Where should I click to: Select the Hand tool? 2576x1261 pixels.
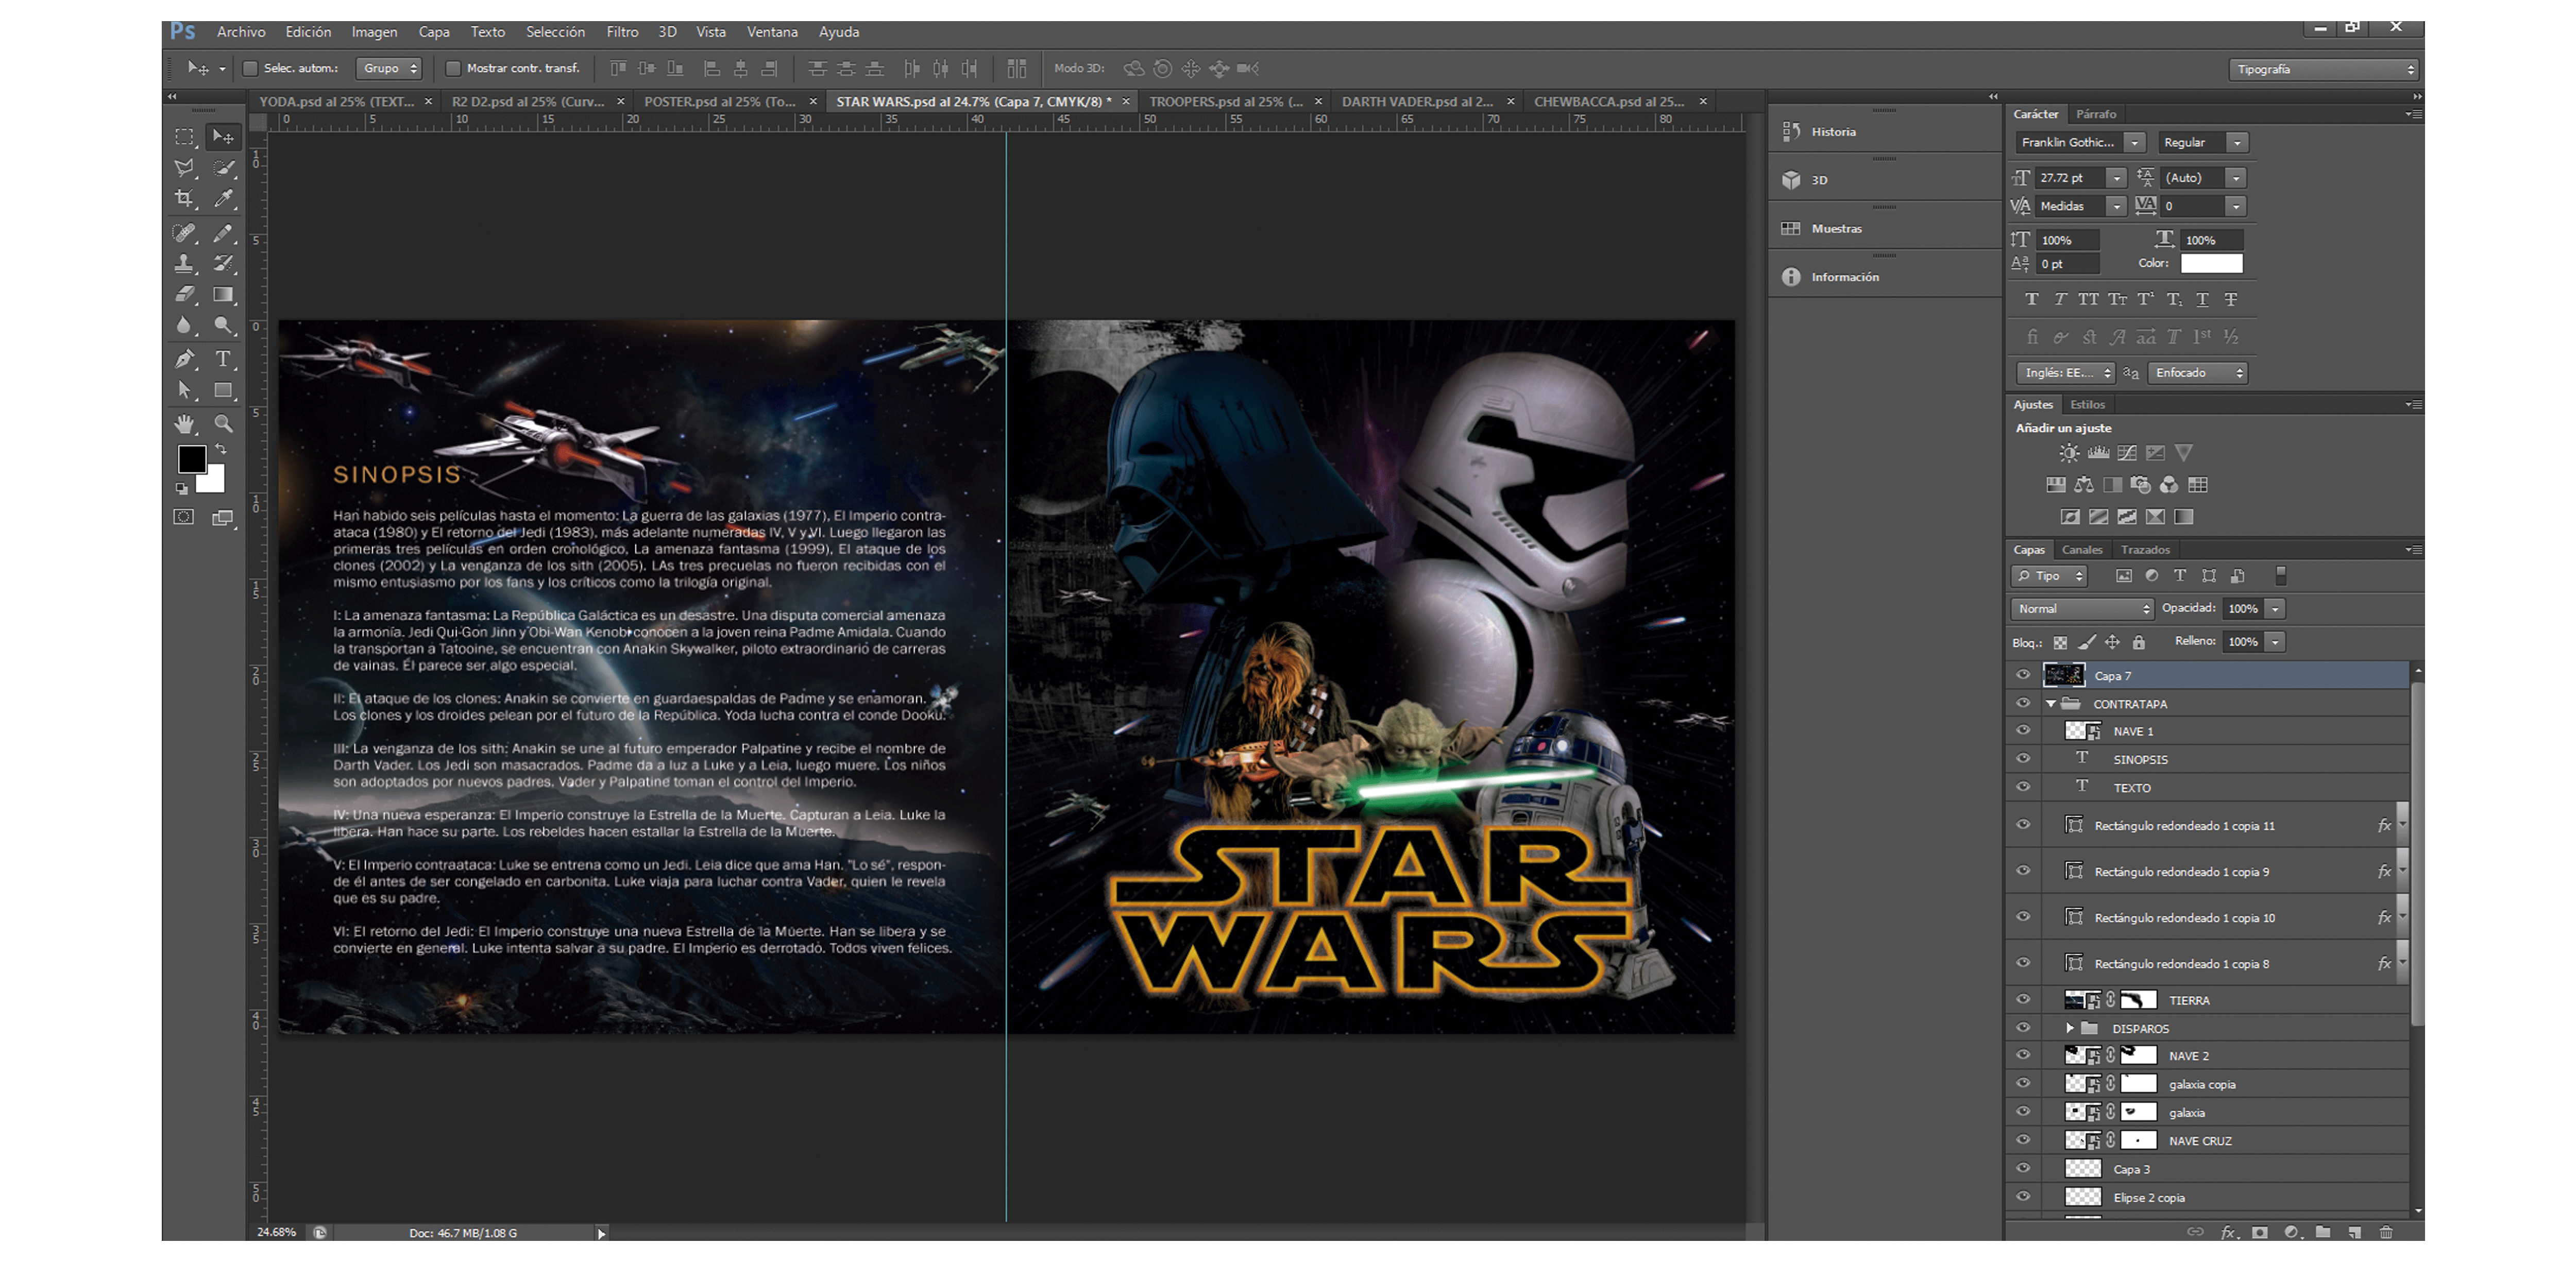[x=185, y=424]
